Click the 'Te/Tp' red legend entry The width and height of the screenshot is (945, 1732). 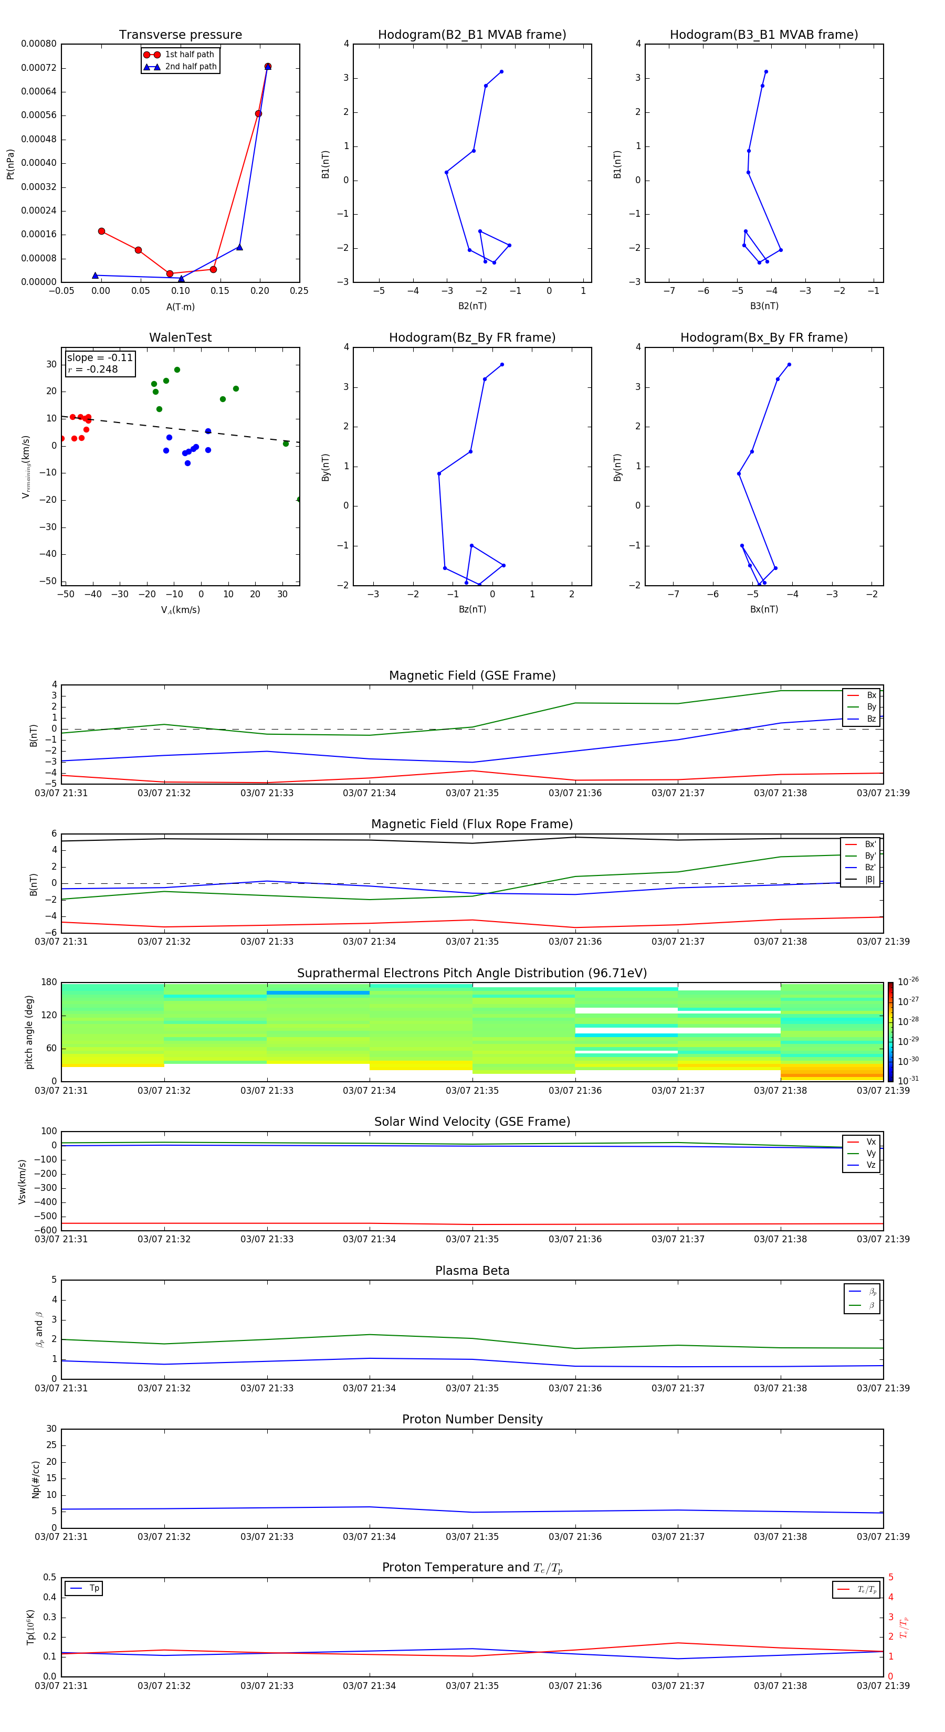click(857, 1589)
